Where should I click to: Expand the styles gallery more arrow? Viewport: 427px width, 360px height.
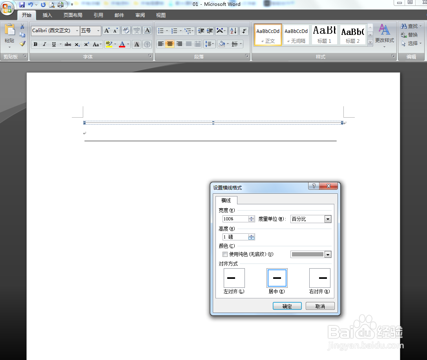(x=370, y=42)
